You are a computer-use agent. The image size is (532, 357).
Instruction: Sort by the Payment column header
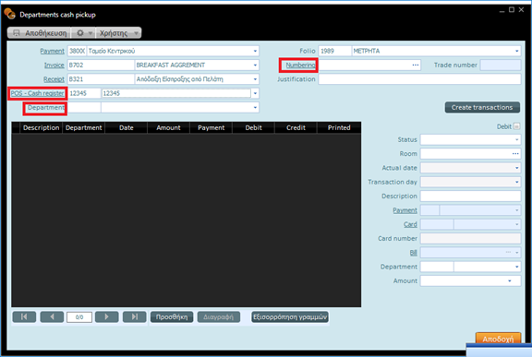(211, 127)
